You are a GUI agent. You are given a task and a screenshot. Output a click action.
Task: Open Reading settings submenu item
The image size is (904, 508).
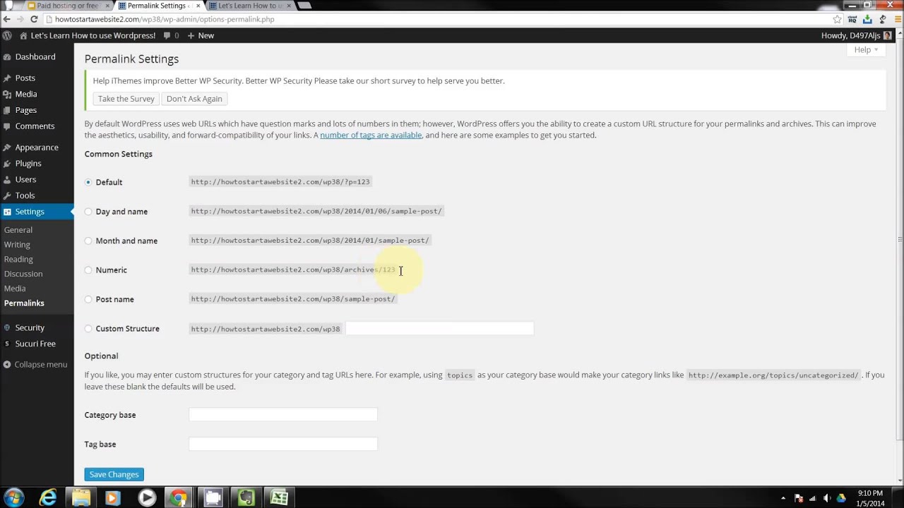pos(18,259)
